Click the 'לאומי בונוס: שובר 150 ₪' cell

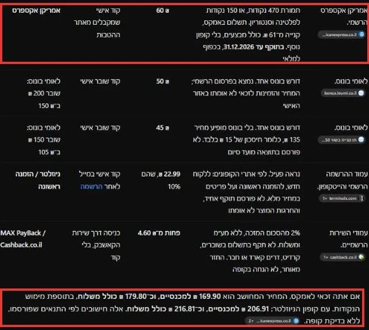click(44, 140)
